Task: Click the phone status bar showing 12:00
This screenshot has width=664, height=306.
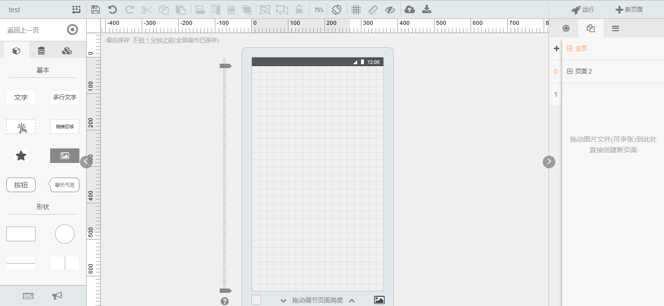Action: (318, 62)
